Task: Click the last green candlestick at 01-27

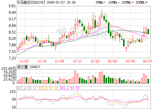Action: pos(148,31)
